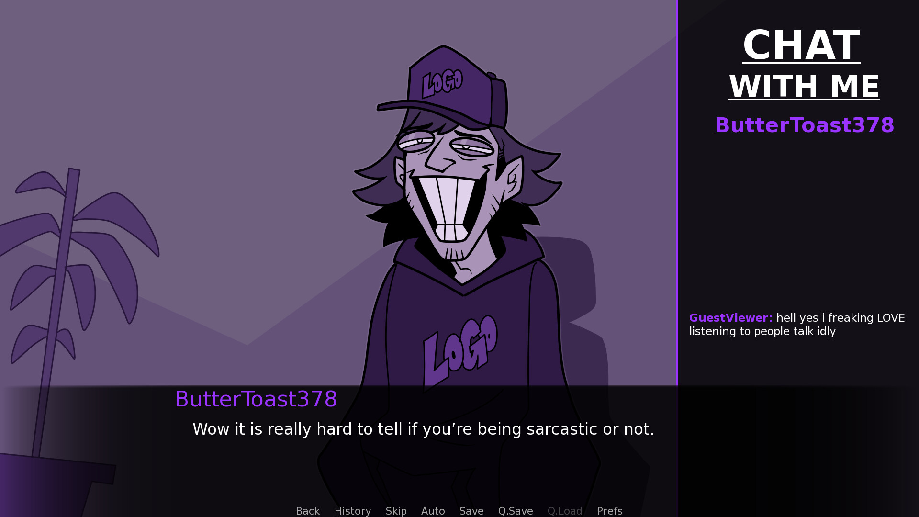The height and width of the screenshot is (517, 919).
Task: Click the LOGO on the cap
Action: pos(442,83)
